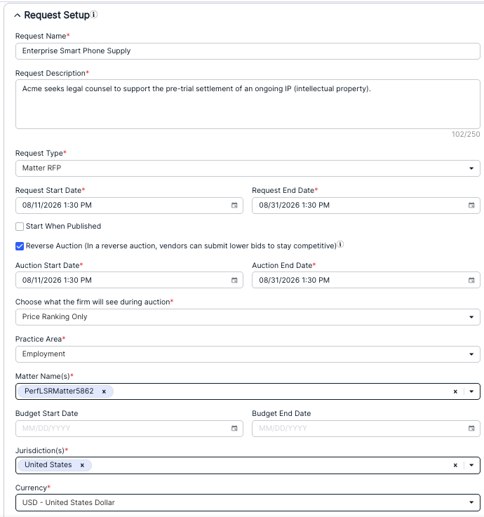Open the Request End Date calendar picker
484x517 pixels.
pos(471,205)
